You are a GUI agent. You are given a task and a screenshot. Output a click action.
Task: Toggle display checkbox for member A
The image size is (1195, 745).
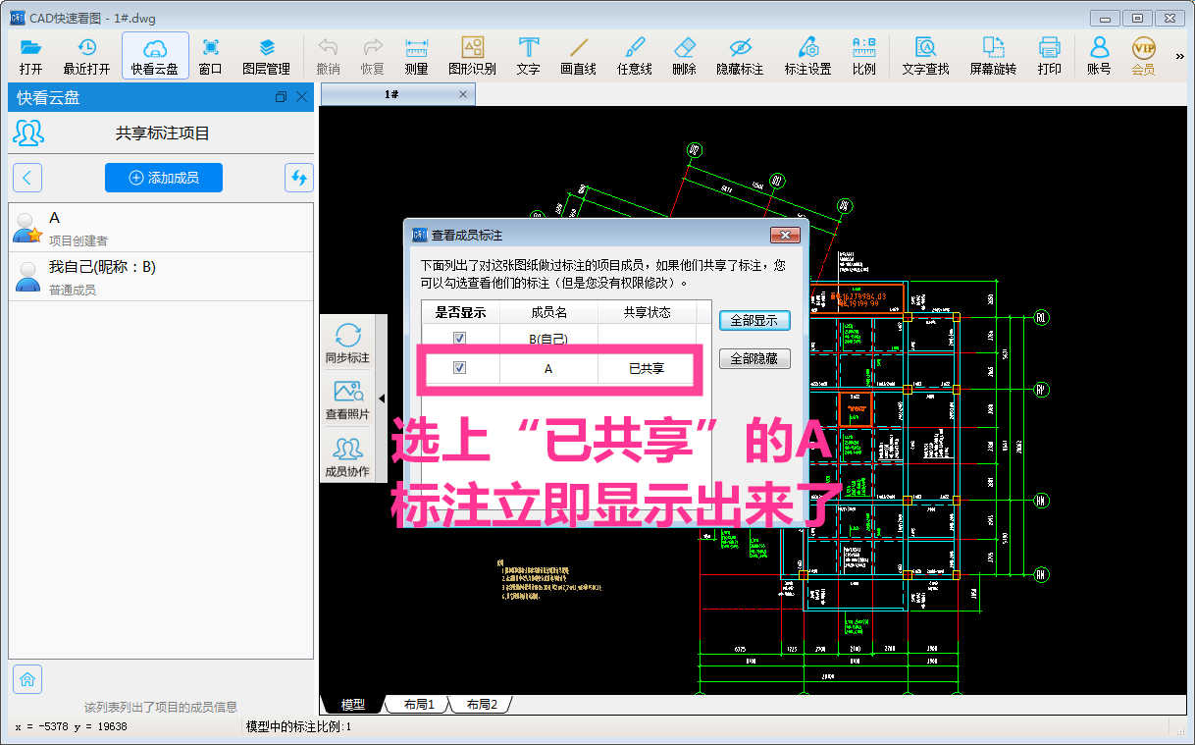[x=459, y=368]
